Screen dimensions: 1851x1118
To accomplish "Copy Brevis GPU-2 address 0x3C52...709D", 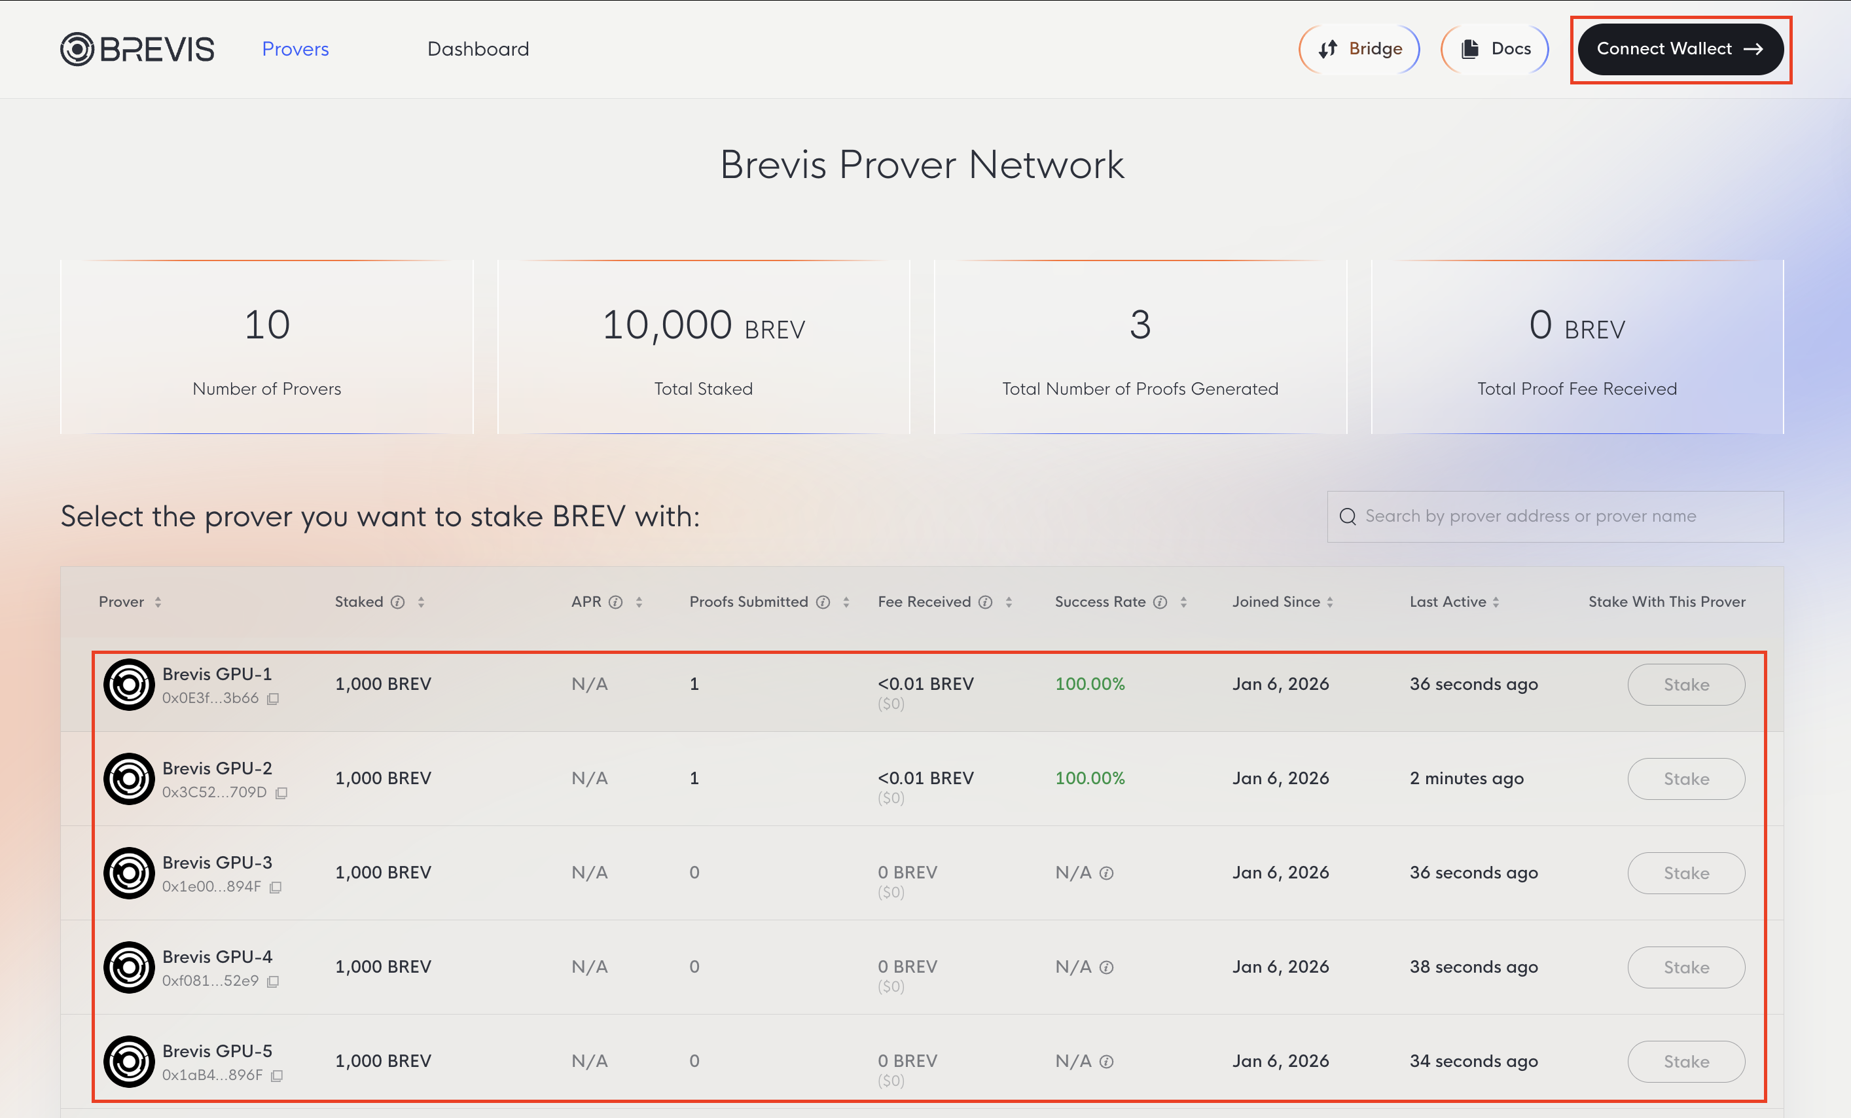I will click(281, 793).
